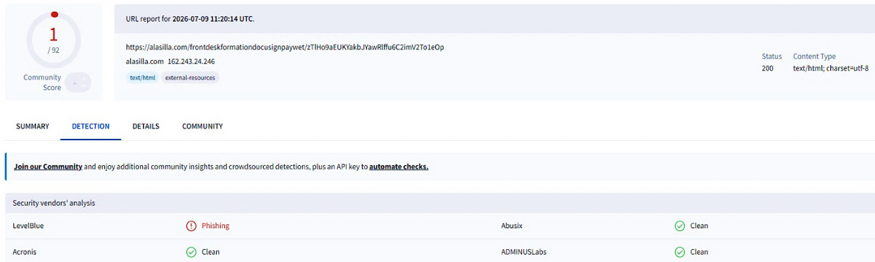Screen dimensions: 875x262
Task: Select the full scanned URL text
Action: click(285, 47)
